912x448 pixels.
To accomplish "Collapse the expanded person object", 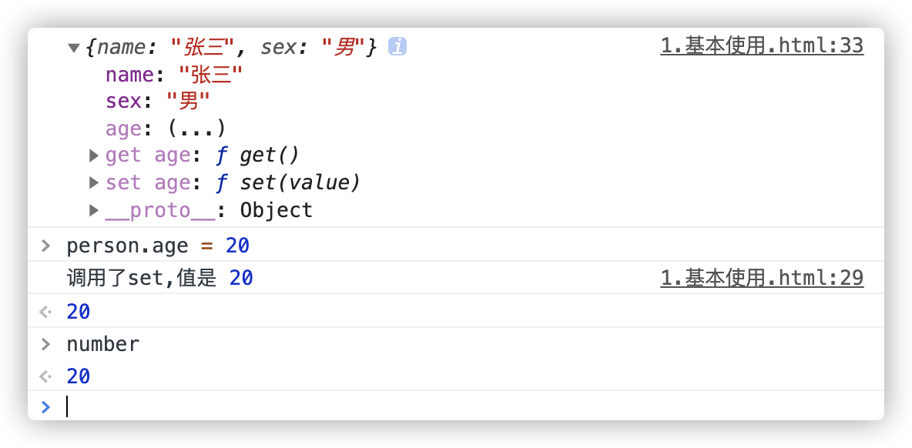I will 74,48.
